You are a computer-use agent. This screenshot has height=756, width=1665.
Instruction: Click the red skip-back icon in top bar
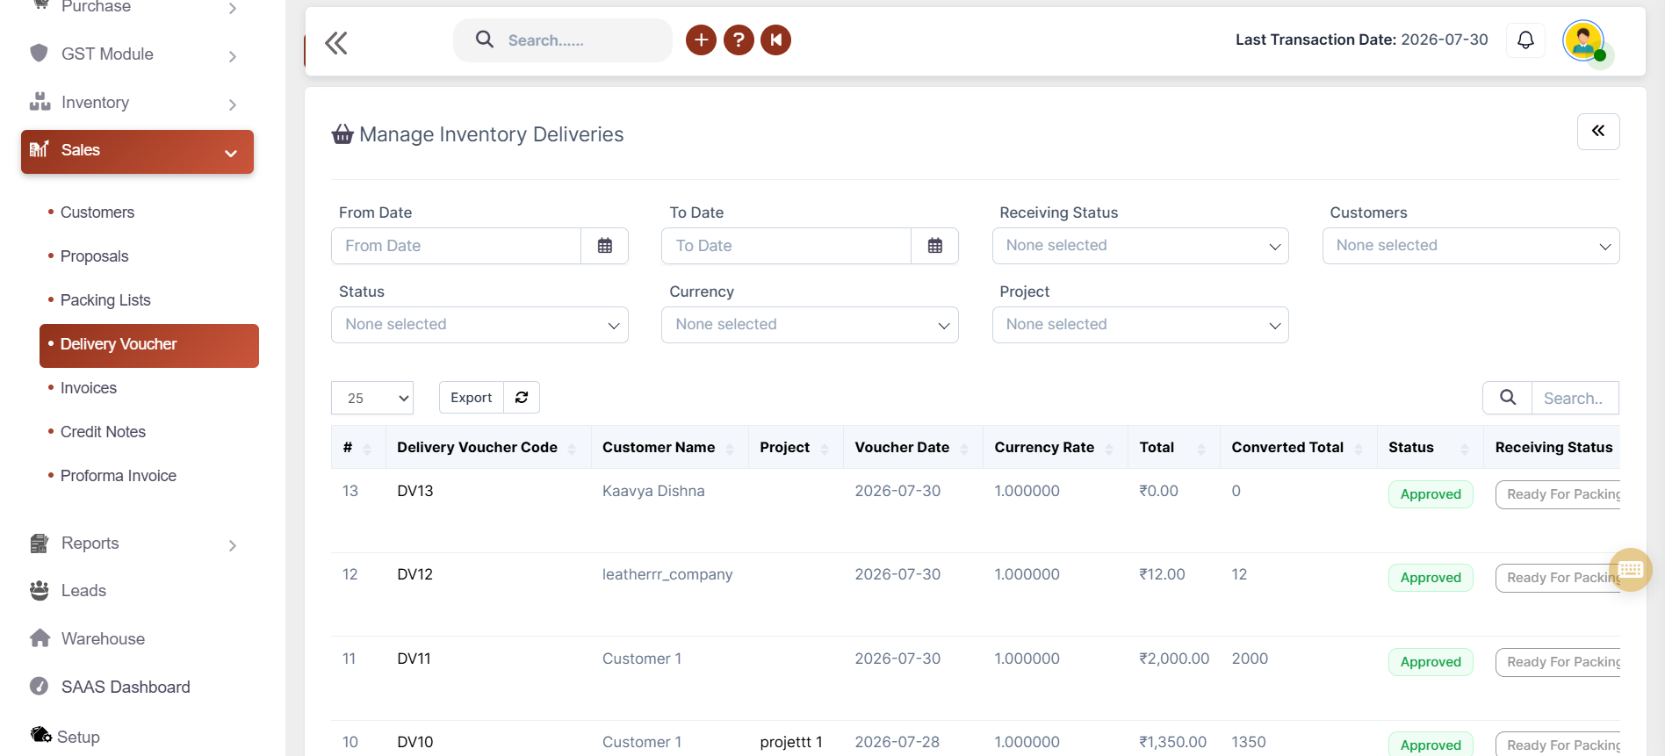click(x=776, y=40)
